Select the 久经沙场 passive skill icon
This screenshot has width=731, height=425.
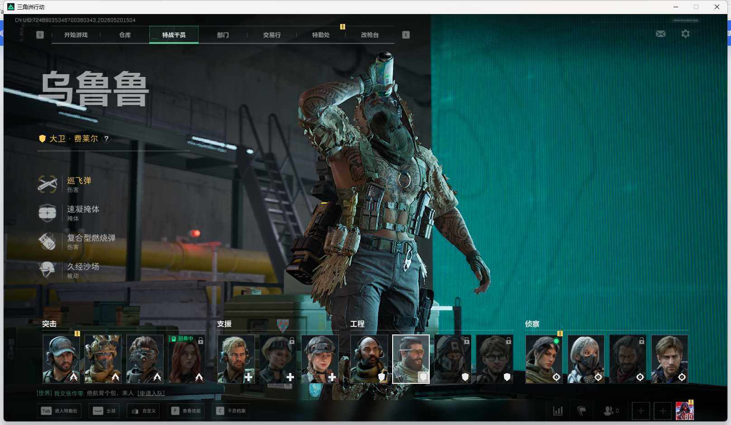tap(47, 270)
